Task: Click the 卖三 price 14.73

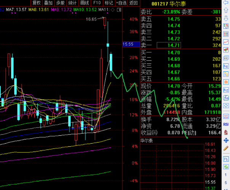Action: point(174,32)
